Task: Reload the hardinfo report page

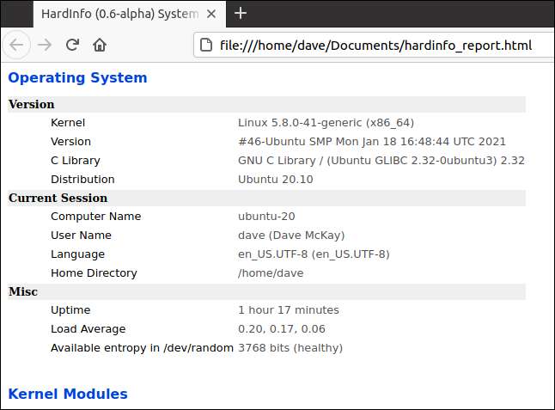Action: [x=73, y=45]
